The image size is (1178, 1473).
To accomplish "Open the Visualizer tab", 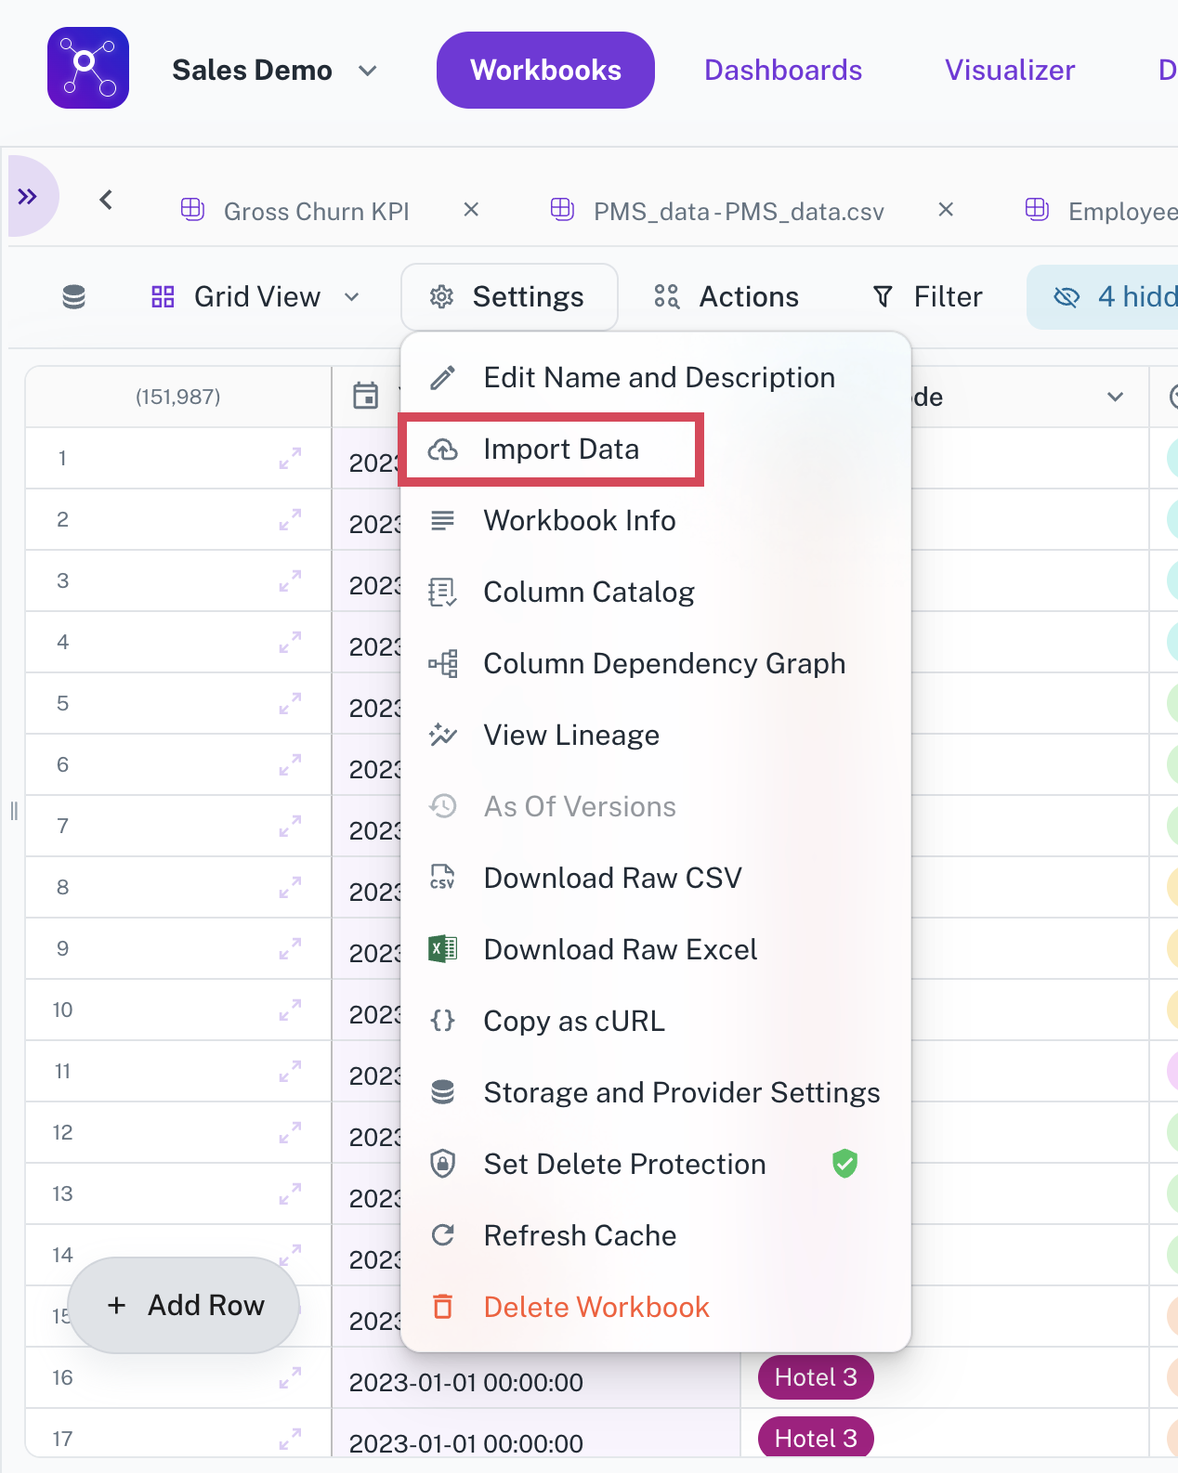I will pos(1010,71).
